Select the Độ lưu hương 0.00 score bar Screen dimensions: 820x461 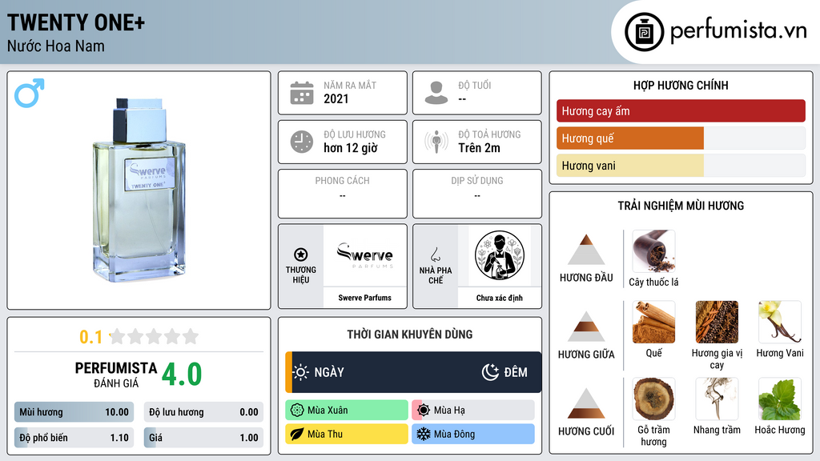tap(203, 412)
